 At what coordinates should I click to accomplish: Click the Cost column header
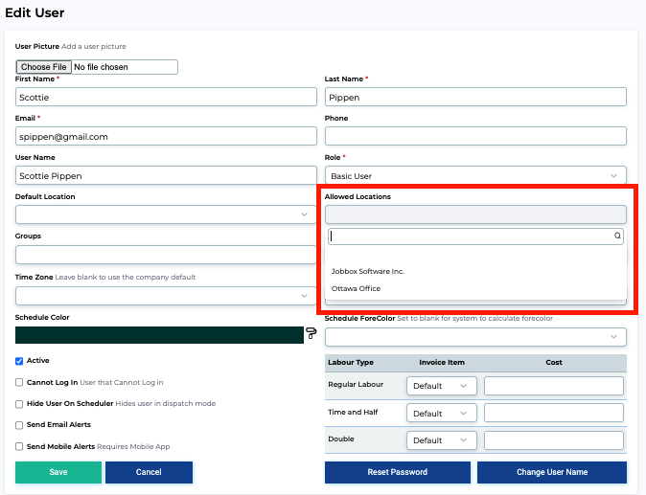(x=554, y=362)
